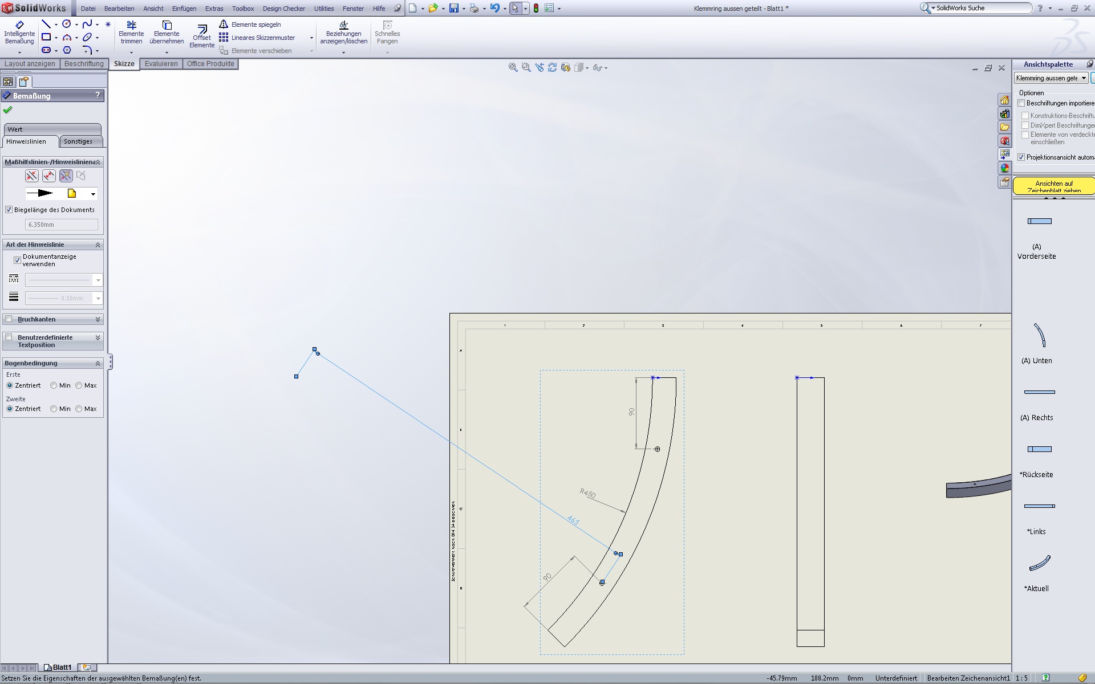The image size is (1095, 684).
Task: Uncheck Biegelänge des Dokuments checkbox
Action: (x=9, y=210)
